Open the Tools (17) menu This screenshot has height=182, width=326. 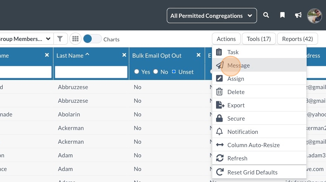coord(259,39)
